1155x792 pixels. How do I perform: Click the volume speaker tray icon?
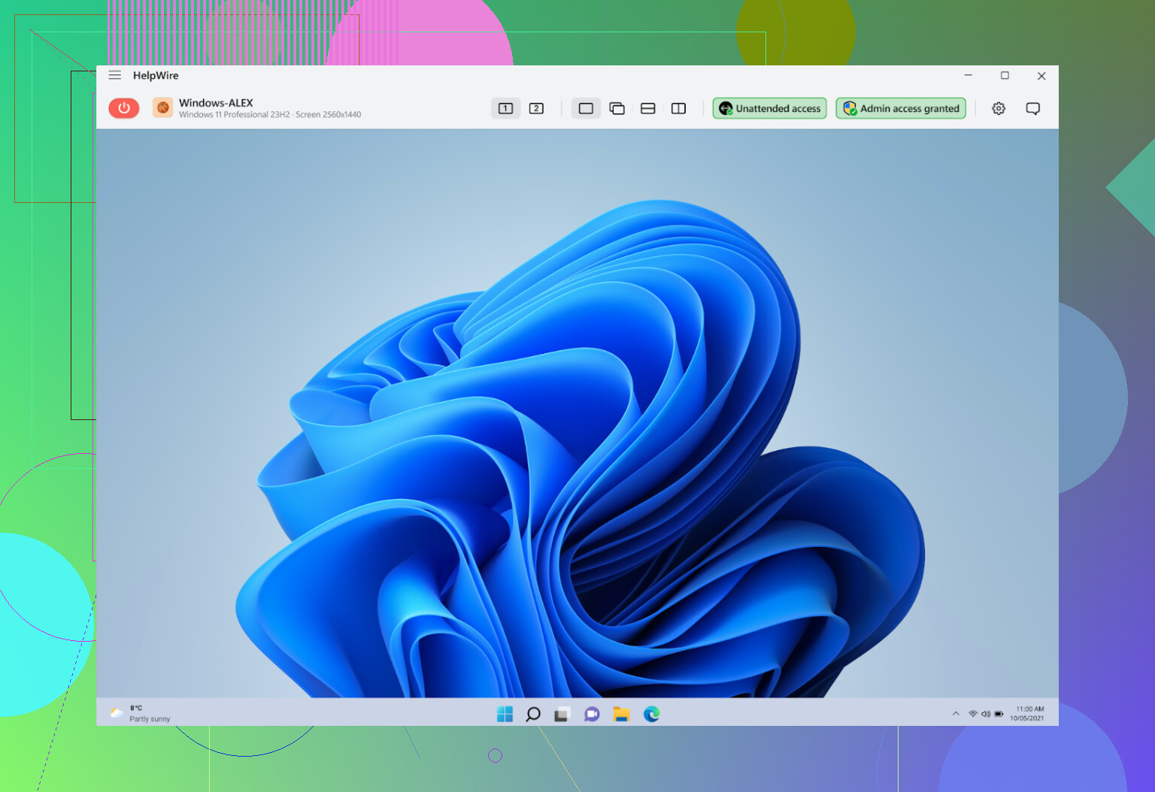pos(986,714)
